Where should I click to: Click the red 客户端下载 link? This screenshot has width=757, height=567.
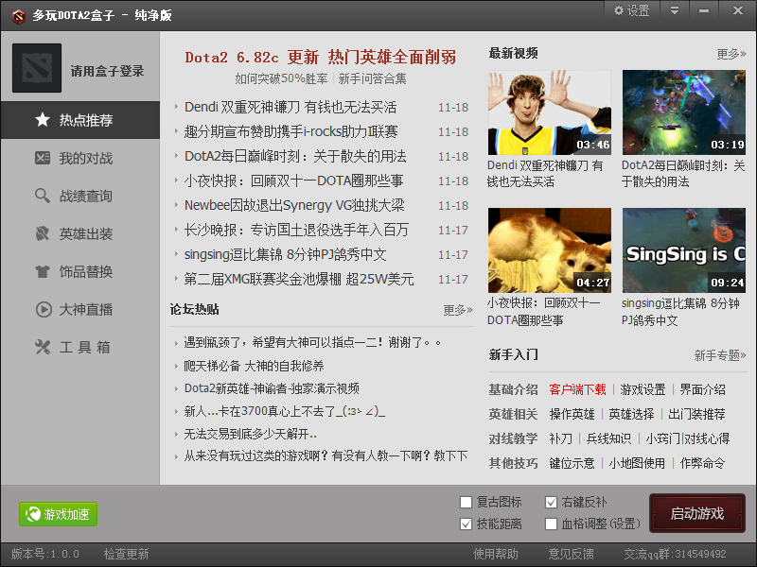point(577,389)
